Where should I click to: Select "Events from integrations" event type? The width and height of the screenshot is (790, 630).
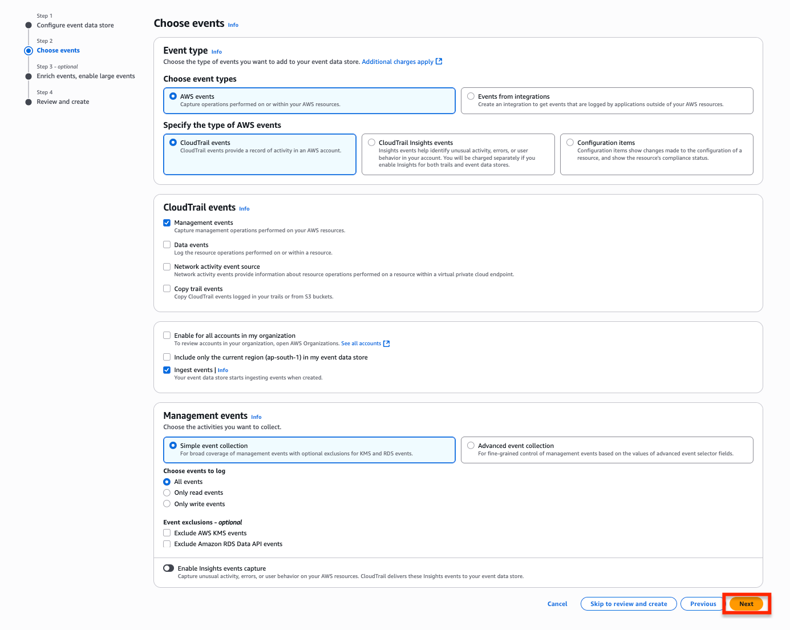pyautogui.click(x=471, y=96)
